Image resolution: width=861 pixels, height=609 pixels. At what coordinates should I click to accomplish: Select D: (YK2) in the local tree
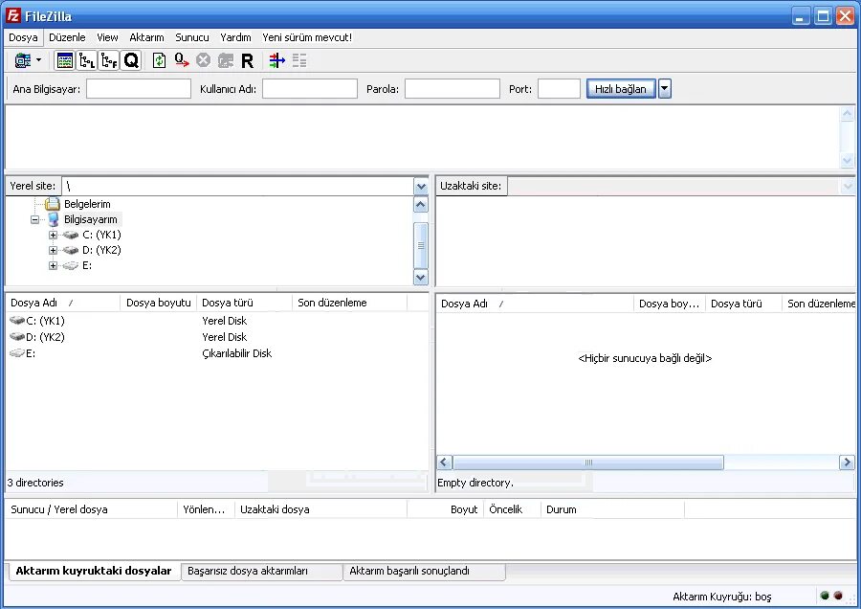(x=101, y=250)
